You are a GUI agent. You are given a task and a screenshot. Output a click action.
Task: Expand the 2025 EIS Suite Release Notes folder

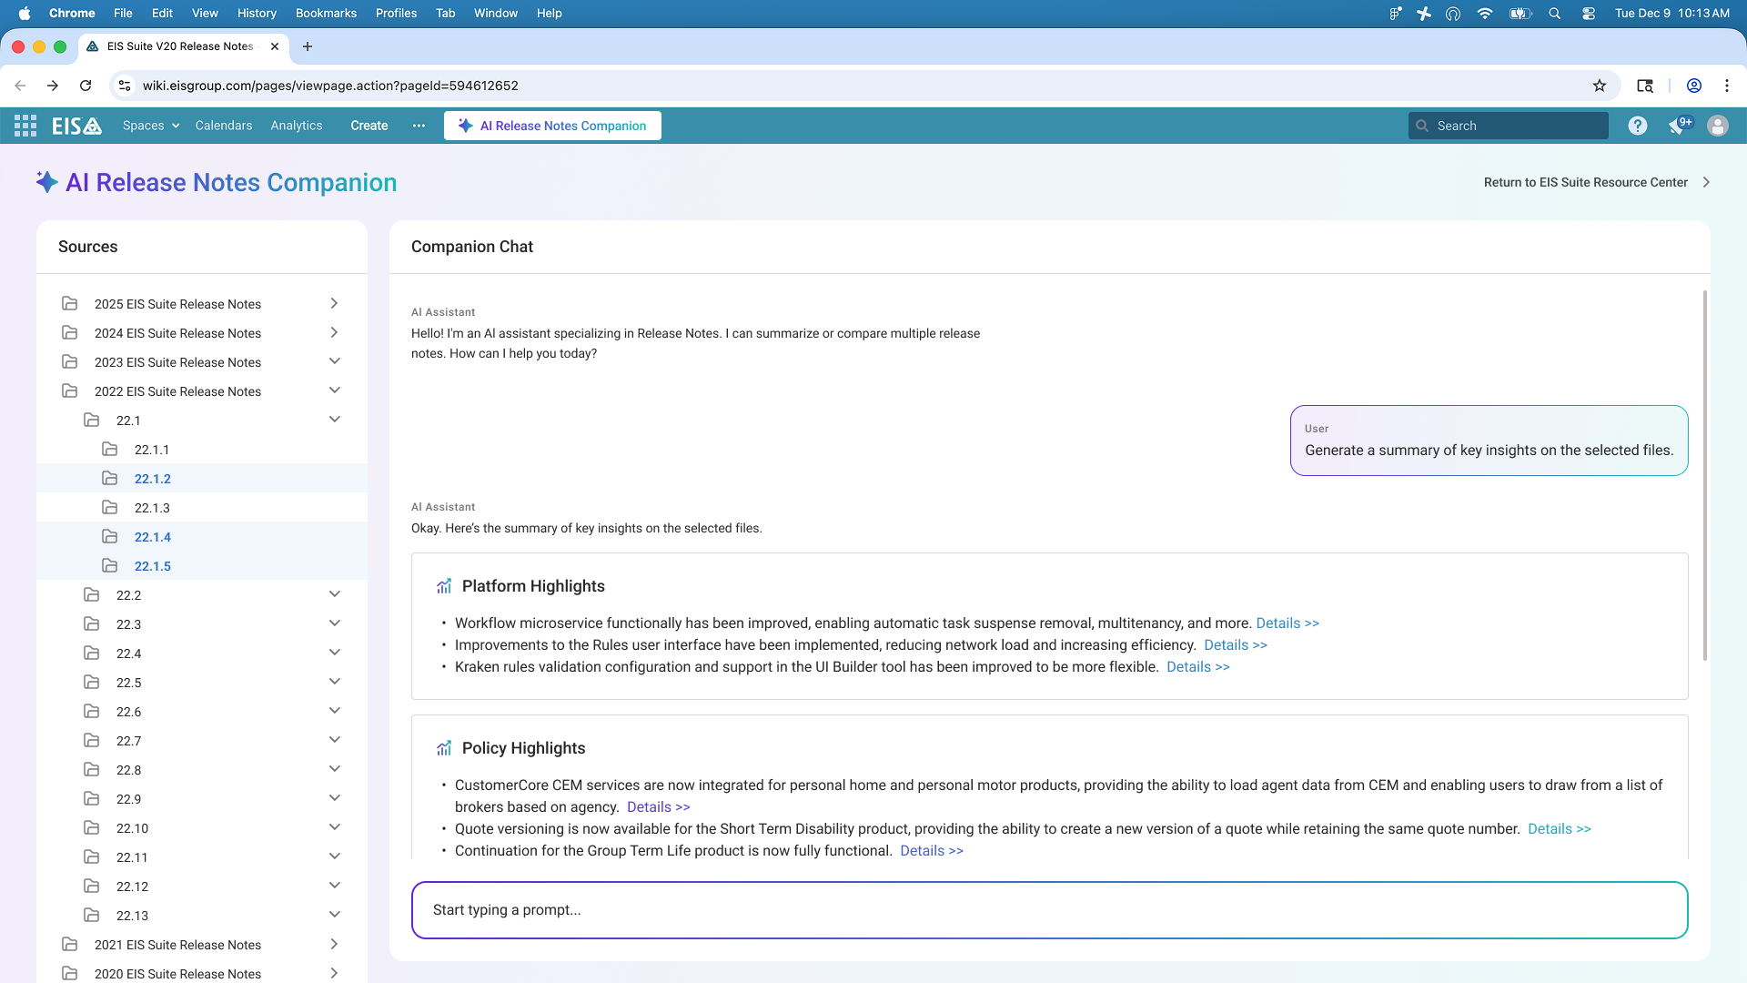[x=334, y=303]
